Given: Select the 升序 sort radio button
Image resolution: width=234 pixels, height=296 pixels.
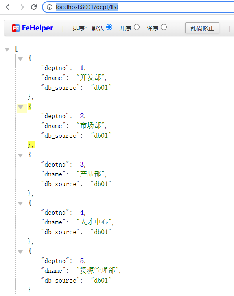Looking at the screenshot, I should 136,27.
